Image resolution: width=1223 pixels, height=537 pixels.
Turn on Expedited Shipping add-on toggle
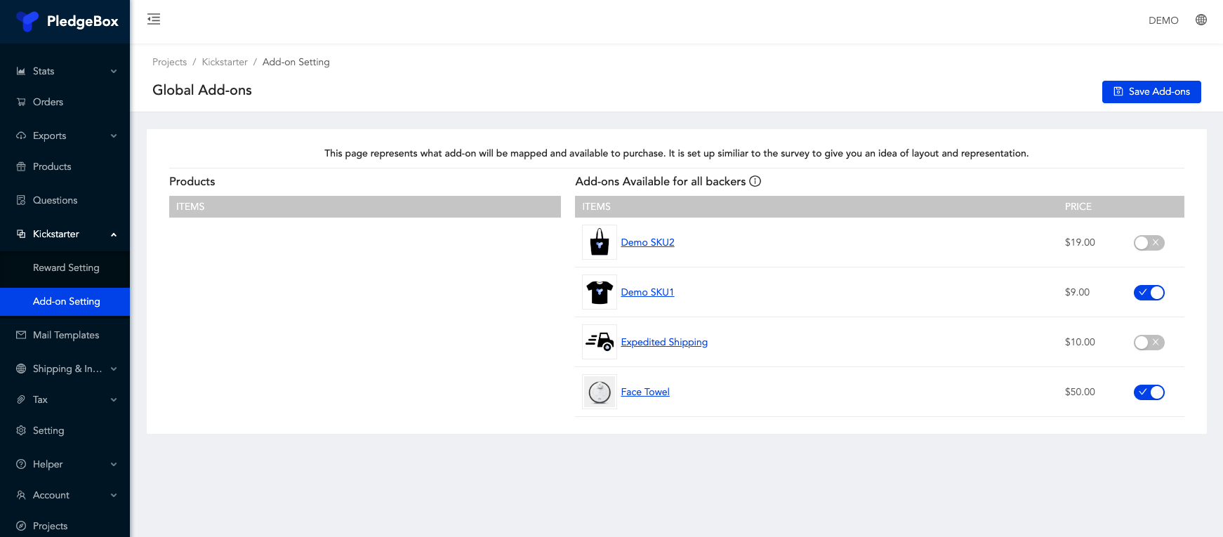pyautogui.click(x=1149, y=343)
